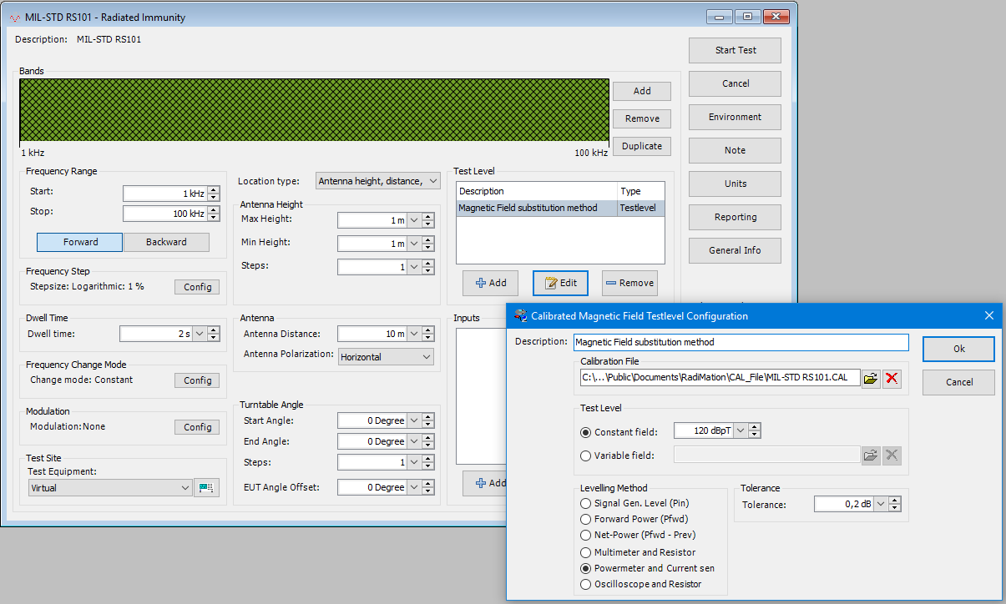Viewport: 1006px width, 604px height.
Task: Choose Signal Gen. Level (Pin) levelling method
Action: pos(585,503)
